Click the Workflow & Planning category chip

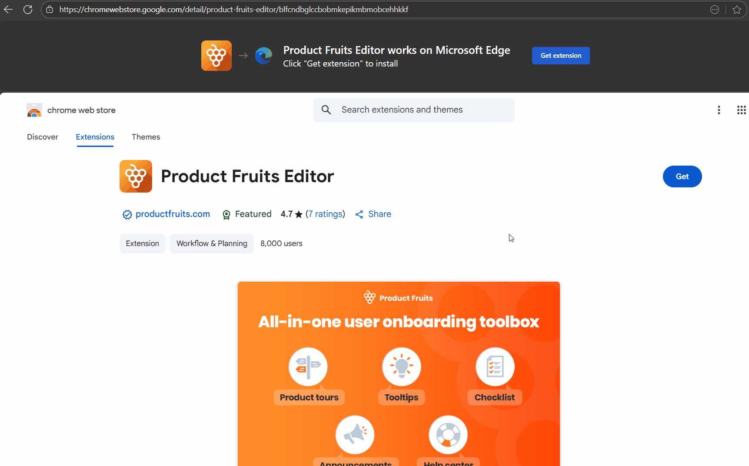click(x=212, y=243)
